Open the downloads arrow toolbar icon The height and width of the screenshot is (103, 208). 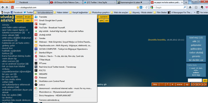pyautogui.click(x=196, y=7)
